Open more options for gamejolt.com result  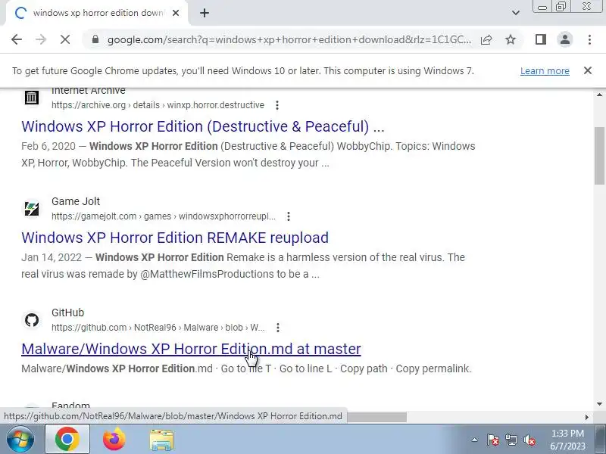289,216
